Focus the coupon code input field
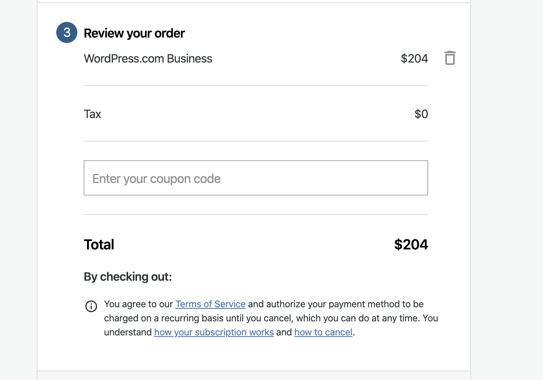 [256, 178]
